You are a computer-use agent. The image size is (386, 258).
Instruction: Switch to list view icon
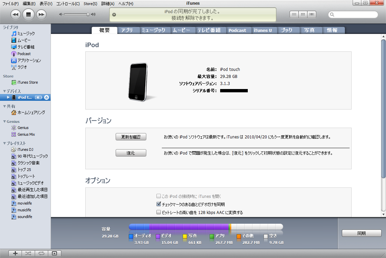[294, 14]
